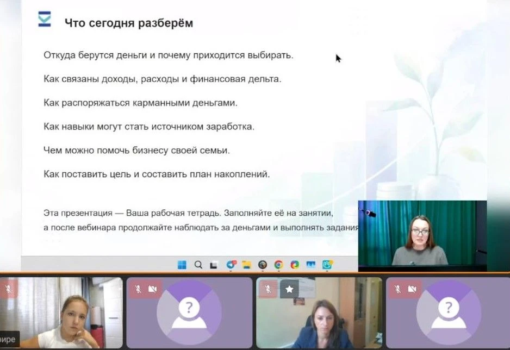This screenshot has width=510, height=350.
Task: Click camera-off icon on placeholder tile between video feeds
Action: (153, 289)
